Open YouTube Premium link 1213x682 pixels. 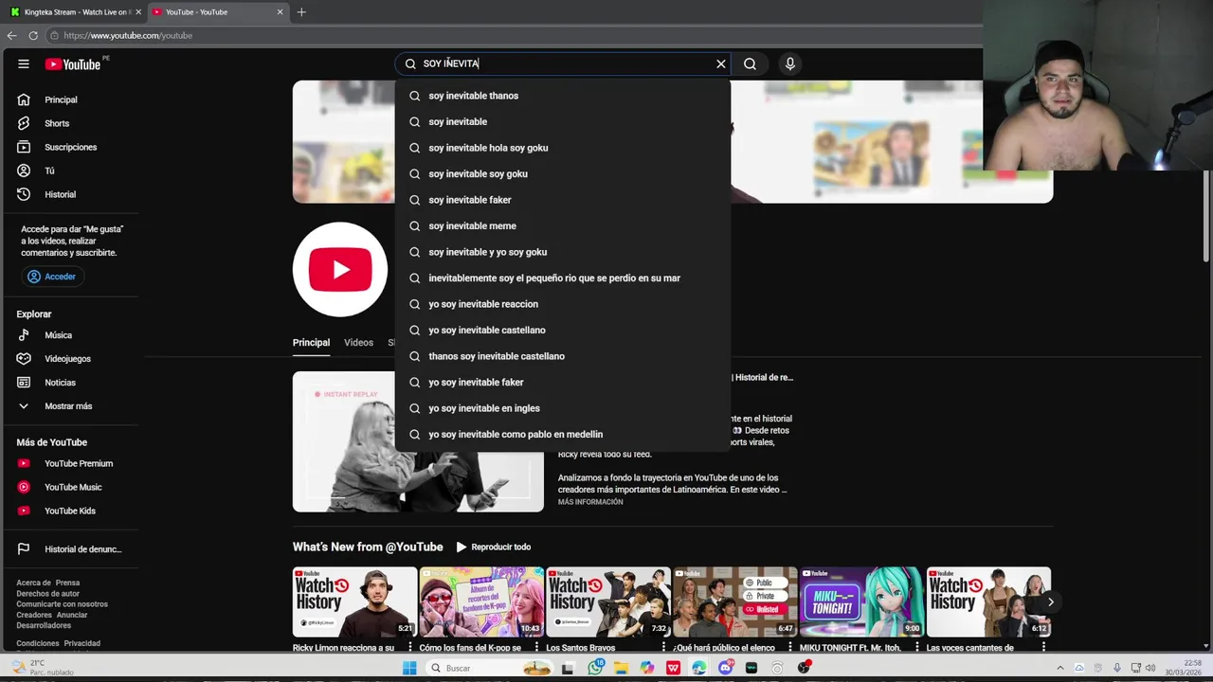pos(72,463)
